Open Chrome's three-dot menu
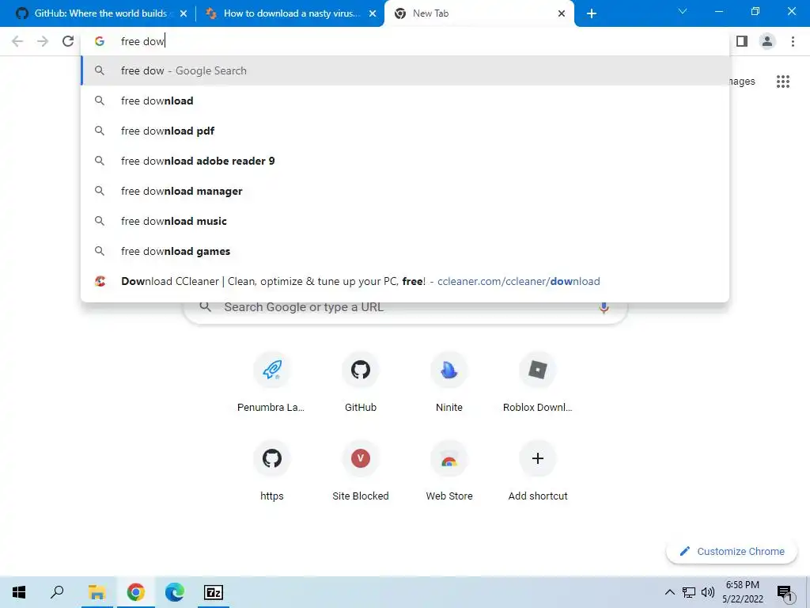 (x=793, y=41)
